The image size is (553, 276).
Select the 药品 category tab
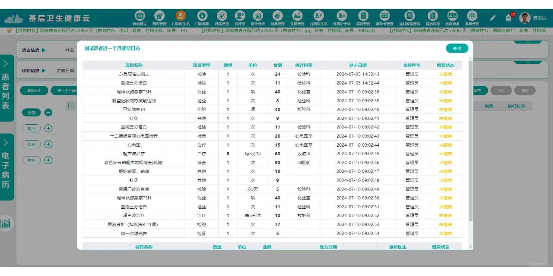32,128
